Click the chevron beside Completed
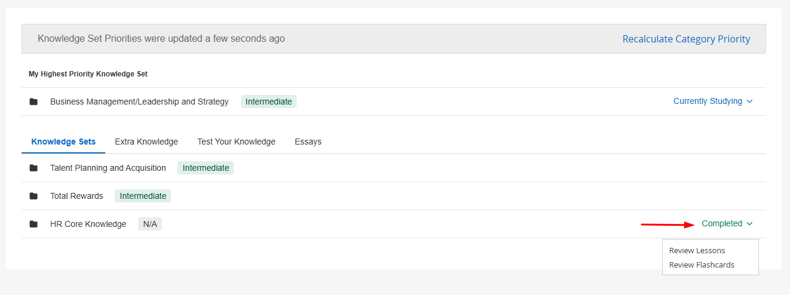Image resolution: width=790 pixels, height=295 pixels. pyautogui.click(x=750, y=224)
